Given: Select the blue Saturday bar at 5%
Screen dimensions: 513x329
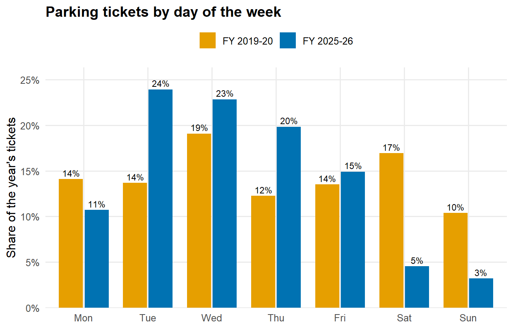Looking at the screenshot, I should [417, 287].
